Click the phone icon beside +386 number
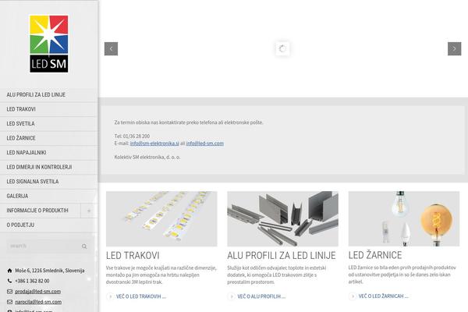 click(9, 281)
